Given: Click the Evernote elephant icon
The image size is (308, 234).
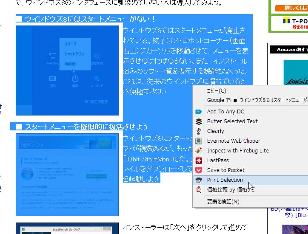Looking at the screenshot, I should pyautogui.click(x=199, y=141).
